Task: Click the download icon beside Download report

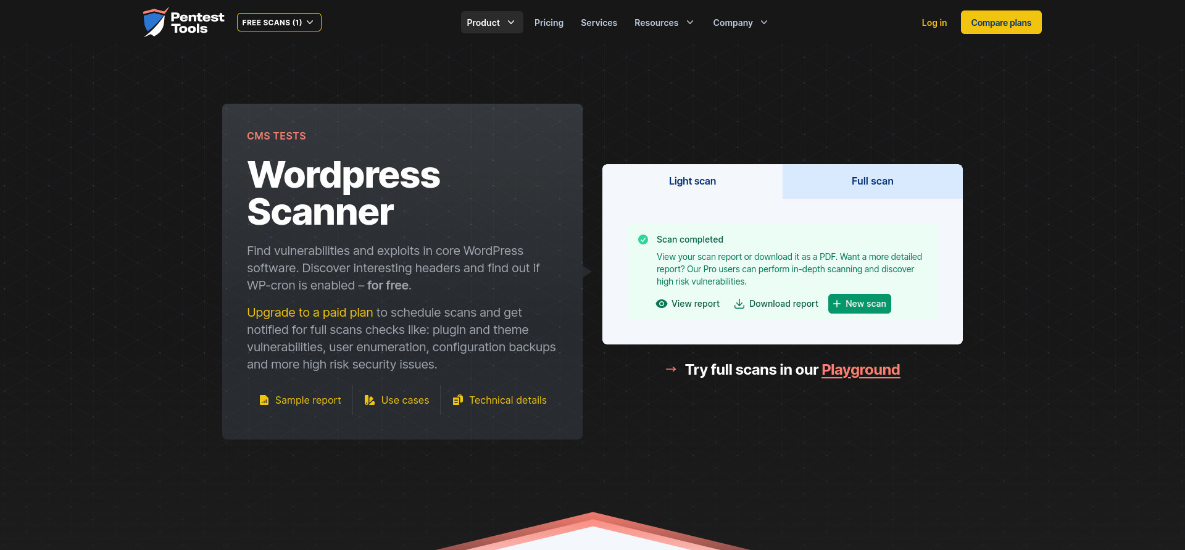Action: [x=739, y=304]
